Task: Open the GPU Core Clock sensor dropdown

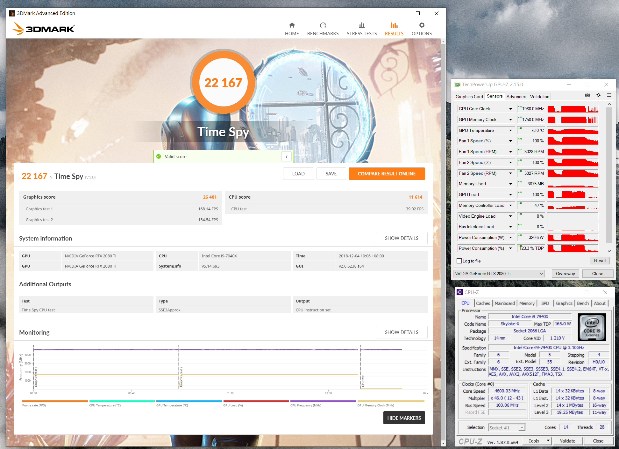Action: (x=510, y=109)
